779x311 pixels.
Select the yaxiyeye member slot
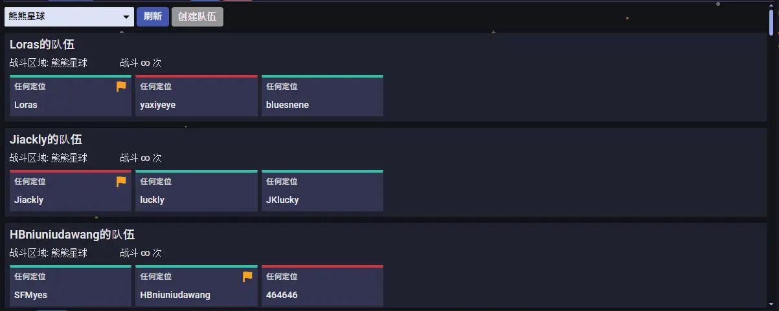click(x=196, y=96)
